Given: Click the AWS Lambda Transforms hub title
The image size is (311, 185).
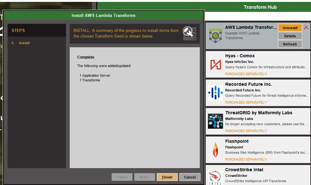Looking at the screenshot, I should 251,27.
